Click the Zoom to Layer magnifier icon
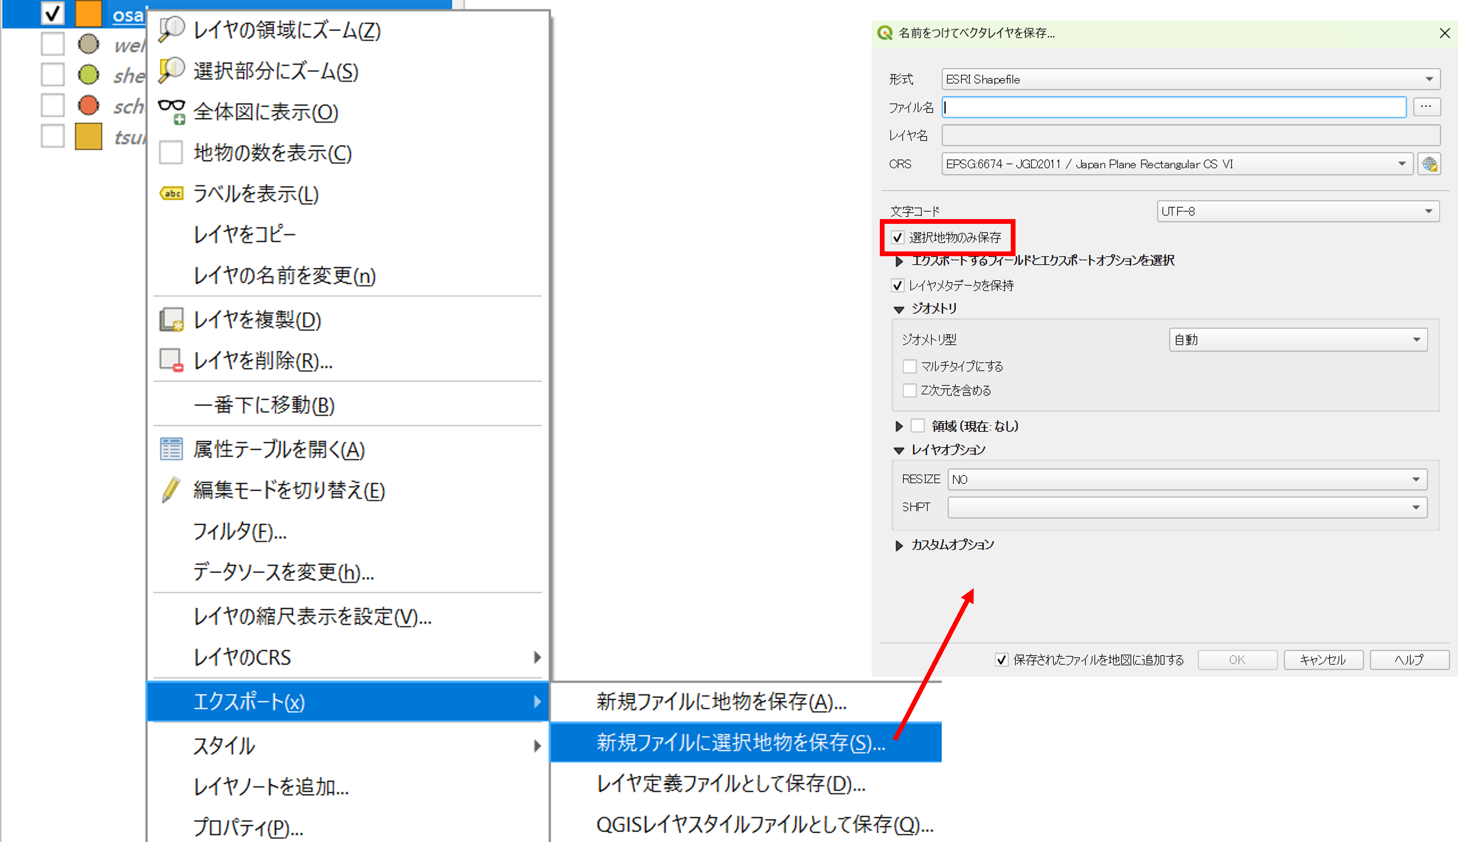 click(172, 29)
